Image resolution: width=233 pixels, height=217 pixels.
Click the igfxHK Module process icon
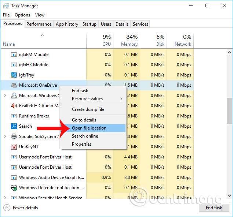[x=14, y=65]
